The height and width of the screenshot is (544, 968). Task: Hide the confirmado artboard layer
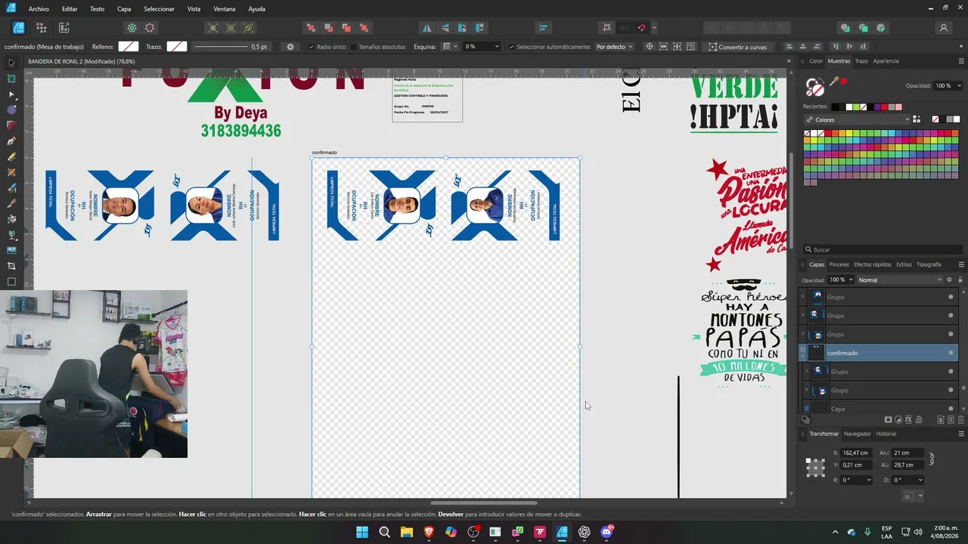pos(951,353)
